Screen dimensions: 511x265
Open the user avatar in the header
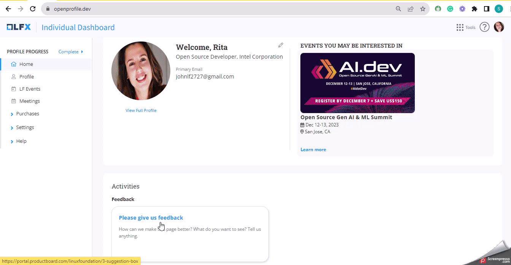499,27
